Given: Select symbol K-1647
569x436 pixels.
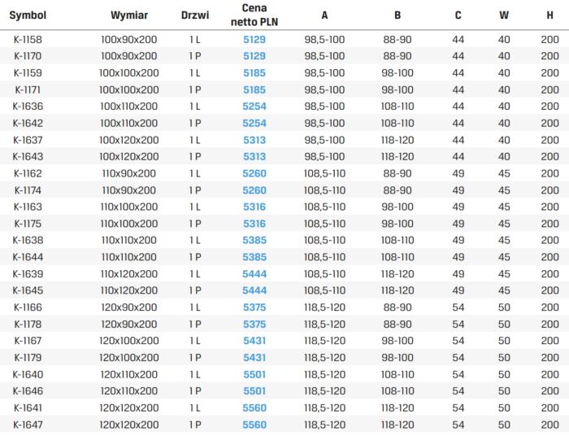Looking at the screenshot, I should (28, 425).
